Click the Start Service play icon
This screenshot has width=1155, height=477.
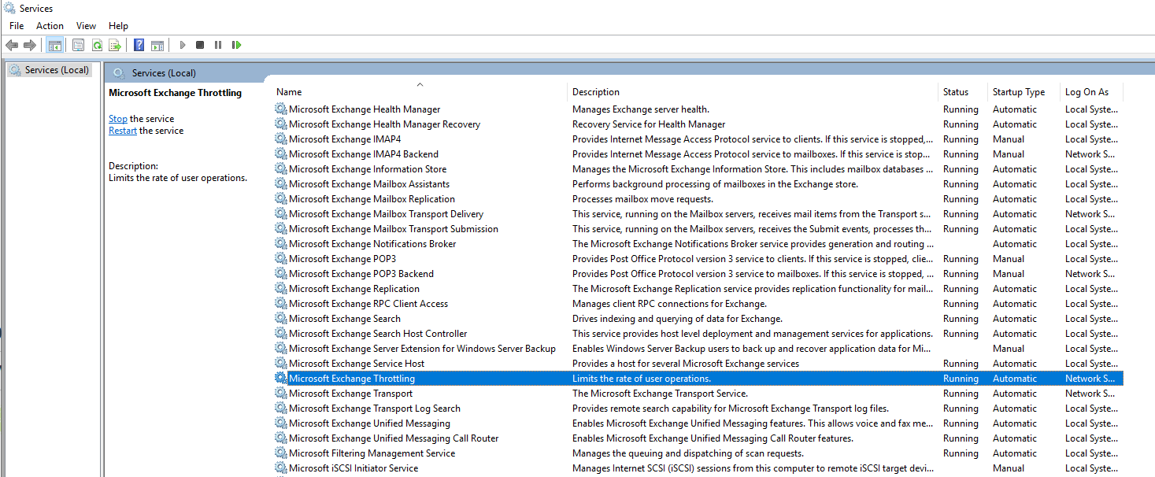point(182,45)
